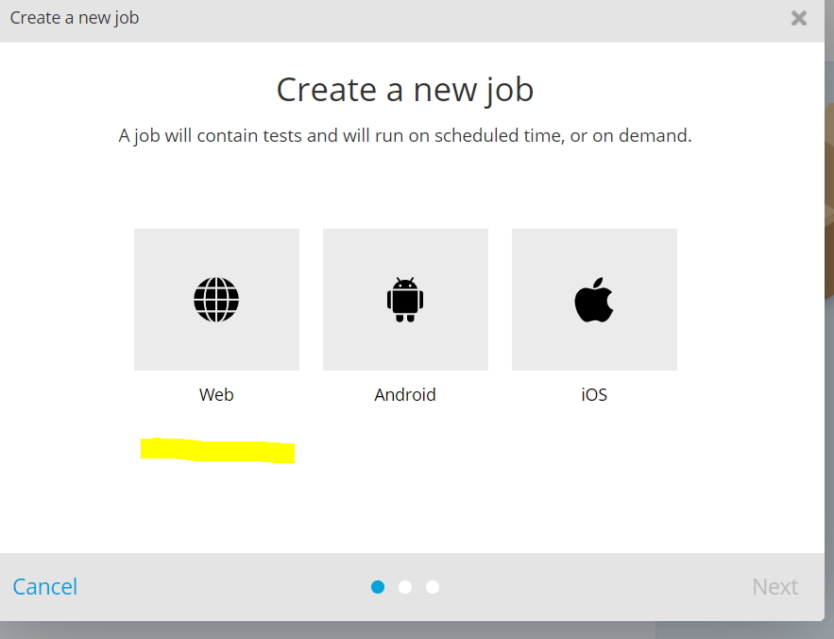Viewport: 834px width, 639px height.
Task: Pick the iOS Apple logo tile
Action: pos(594,300)
